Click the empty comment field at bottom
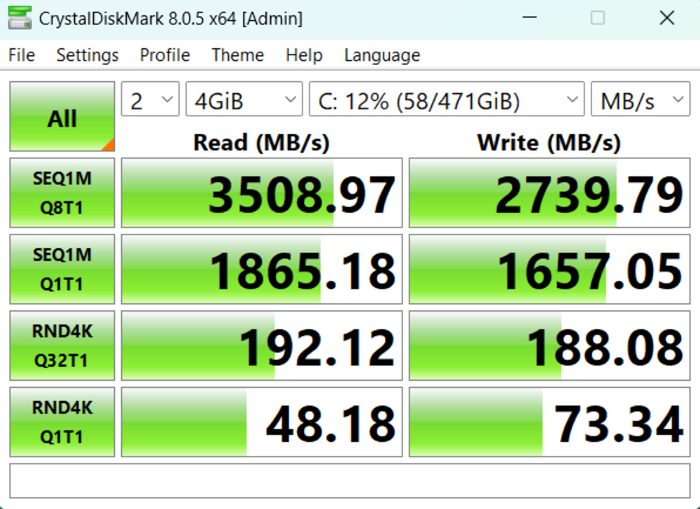Image resolution: width=700 pixels, height=509 pixels. click(350, 481)
